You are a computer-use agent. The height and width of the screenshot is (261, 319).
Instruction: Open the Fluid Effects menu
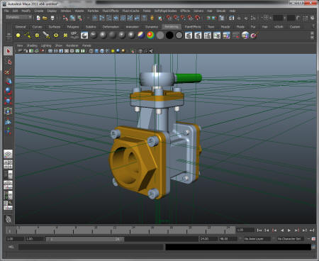point(111,11)
